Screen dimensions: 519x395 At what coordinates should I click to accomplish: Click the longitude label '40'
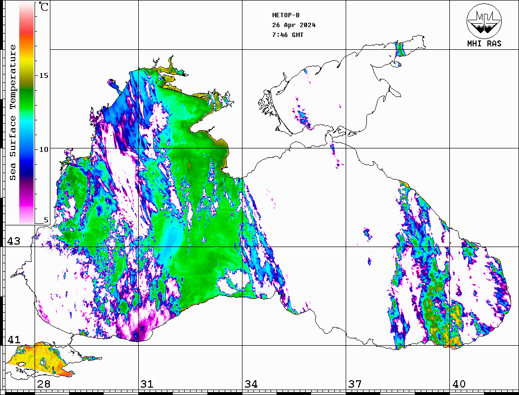click(x=459, y=384)
